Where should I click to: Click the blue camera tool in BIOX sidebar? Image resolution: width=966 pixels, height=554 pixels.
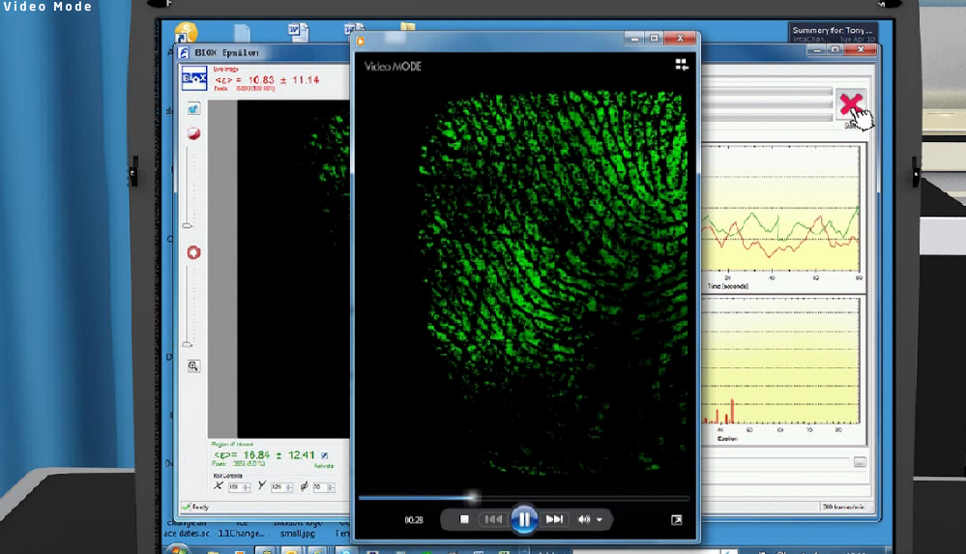click(x=193, y=109)
